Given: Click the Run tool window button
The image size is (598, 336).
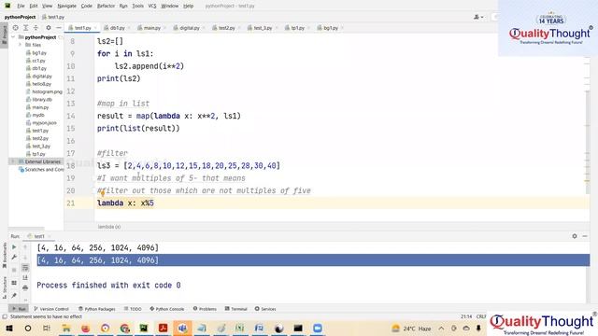Looking at the screenshot, I should [19, 309].
